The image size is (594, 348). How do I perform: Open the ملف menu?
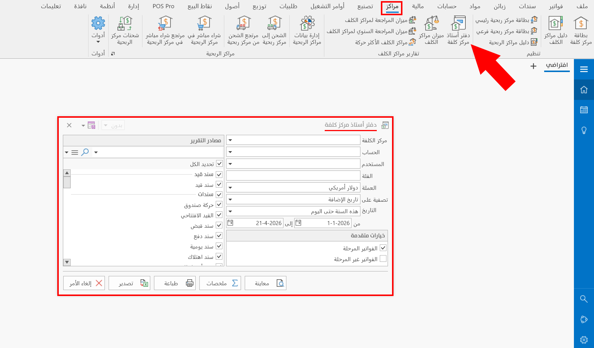582,6
